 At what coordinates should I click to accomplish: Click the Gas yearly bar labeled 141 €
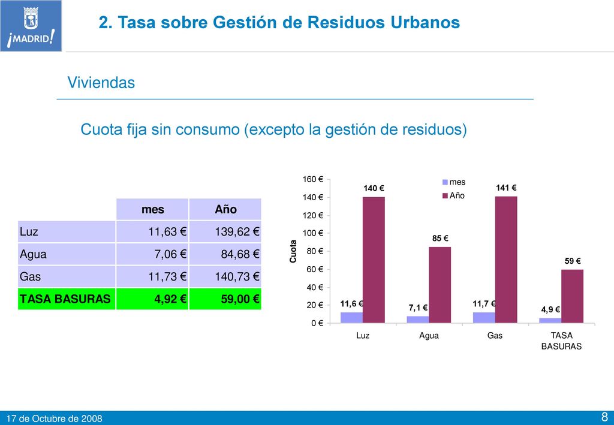point(506,260)
